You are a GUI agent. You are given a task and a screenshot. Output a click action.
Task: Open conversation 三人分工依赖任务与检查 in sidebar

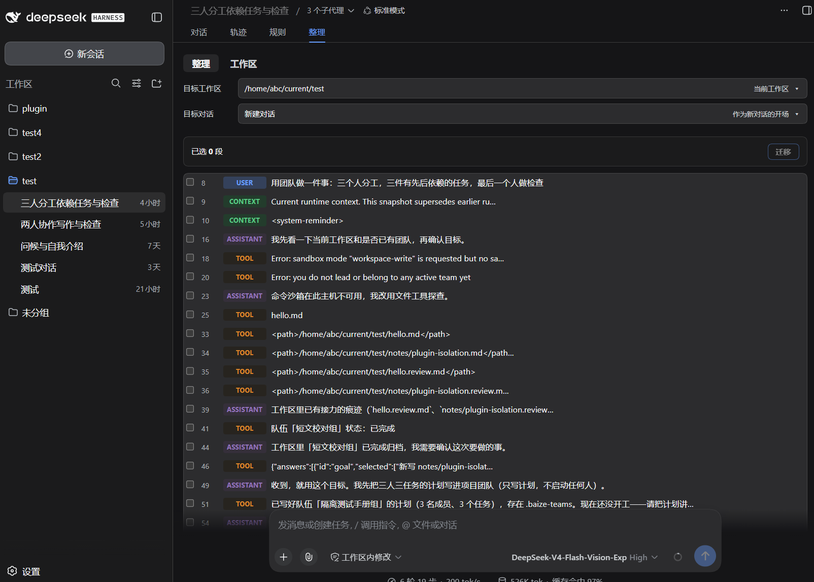pos(84,202)
